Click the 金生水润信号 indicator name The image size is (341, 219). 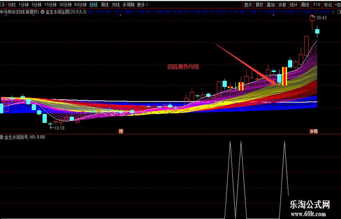click(16, 137)
